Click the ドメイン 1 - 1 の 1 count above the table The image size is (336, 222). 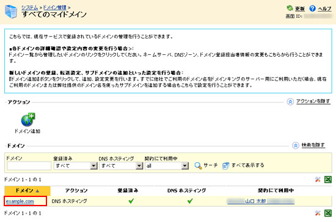pyautogui.click(x=23, y=179)
